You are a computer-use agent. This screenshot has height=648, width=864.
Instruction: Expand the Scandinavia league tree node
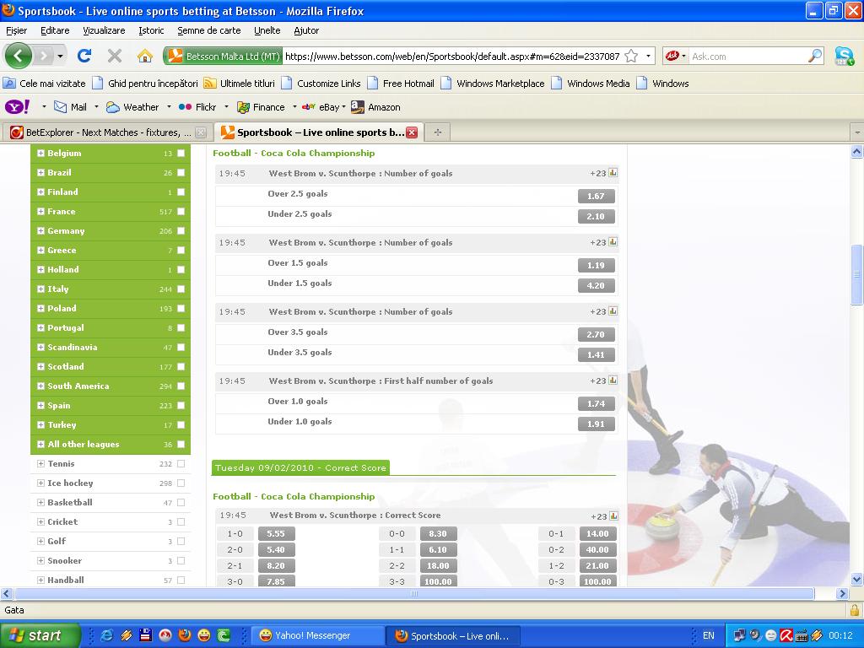point(40,347)
